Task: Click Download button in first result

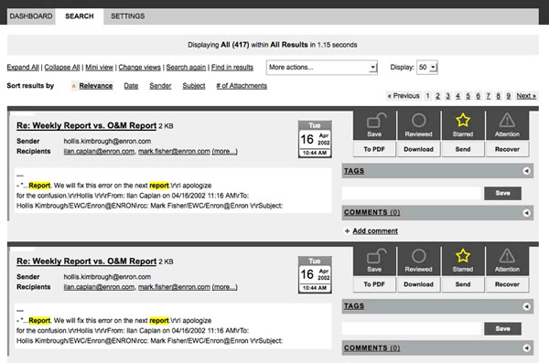Action: 418,149
